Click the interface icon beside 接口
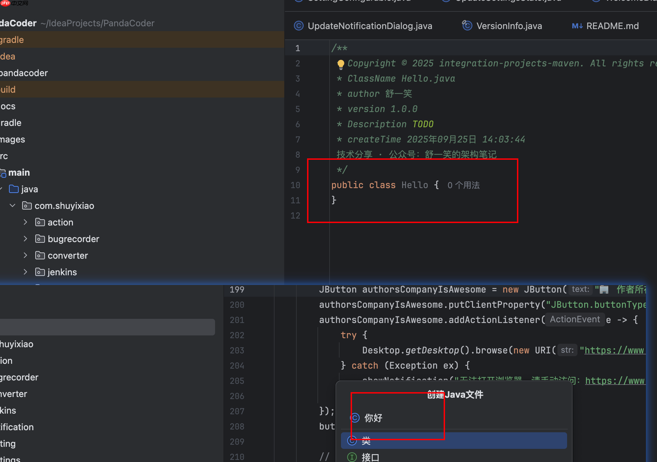The width and height of the screenshot is (657, 462). (x=352, y=456)
